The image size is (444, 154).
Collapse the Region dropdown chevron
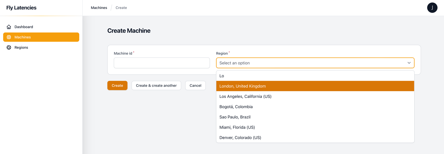click(x=409, y=63)
